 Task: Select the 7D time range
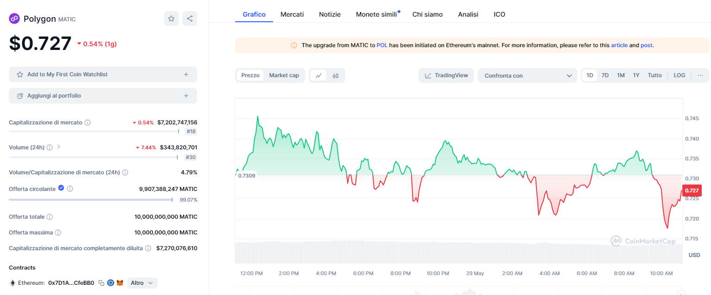[x=605, y=75]
